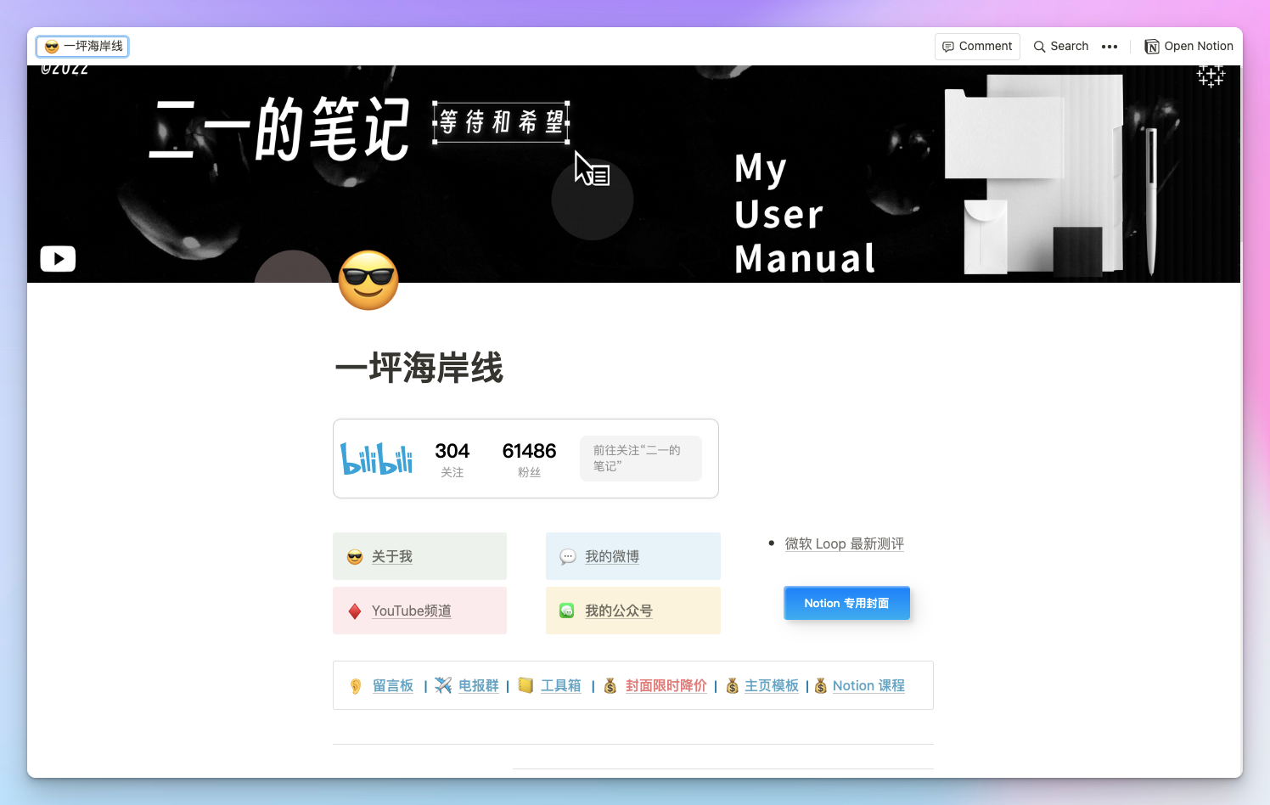This screenshot has height=805, width=1270.
Task: Click the Comment icon in the top bar
Action: click(x=948, y=46)
